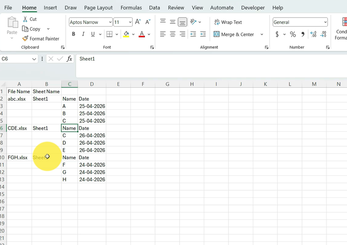Open the Merge & Center dropdown arrow
Screen dimensions: 347x245
(x=262, y=34)
